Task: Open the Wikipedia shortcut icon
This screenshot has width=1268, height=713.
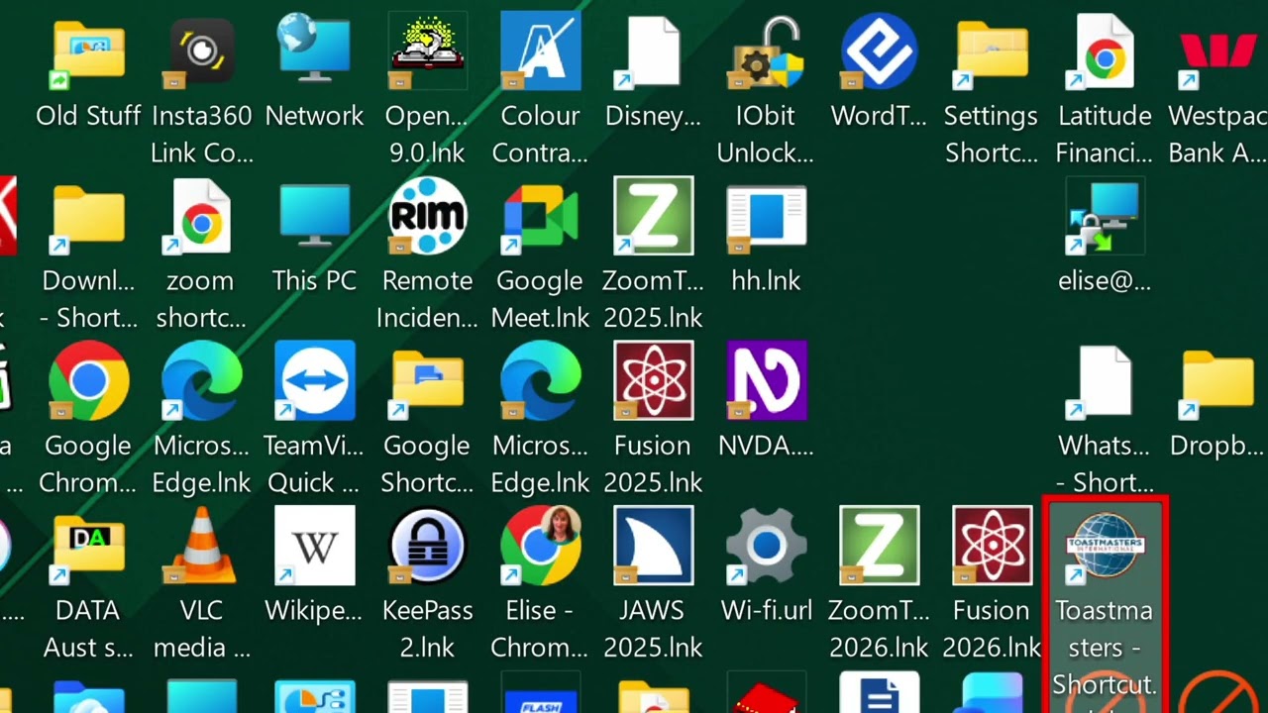Action: 315,547
